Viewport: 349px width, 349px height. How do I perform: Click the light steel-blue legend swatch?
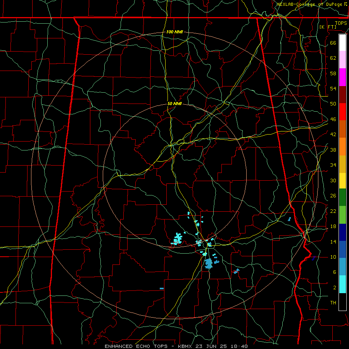tap(342, 267)
